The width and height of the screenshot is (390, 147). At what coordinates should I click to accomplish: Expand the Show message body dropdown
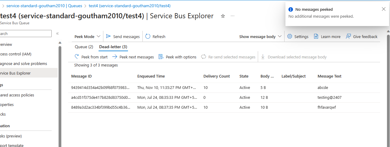coord(261,37)
